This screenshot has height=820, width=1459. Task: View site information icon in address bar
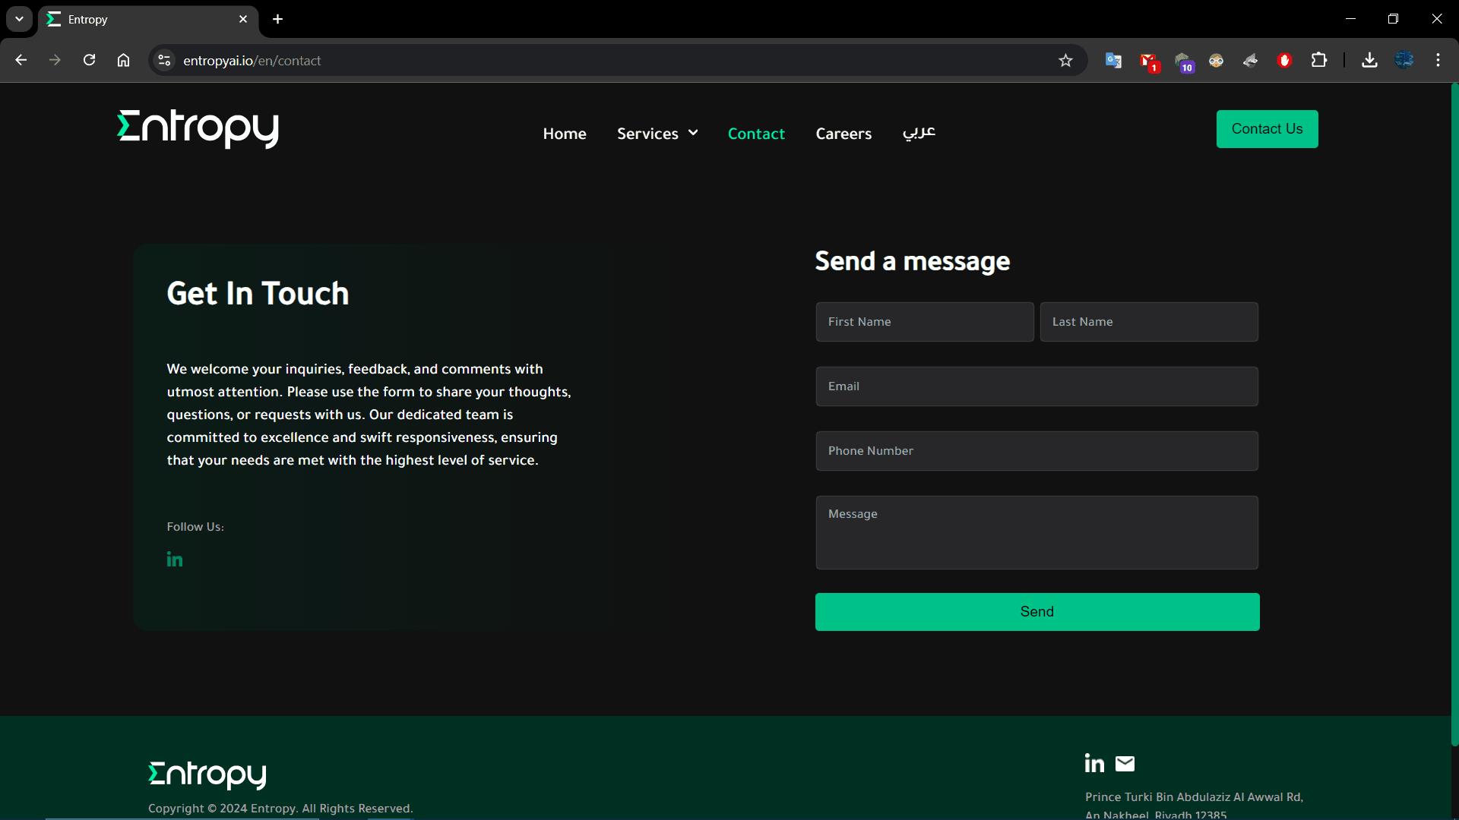[x=164, y=61]
